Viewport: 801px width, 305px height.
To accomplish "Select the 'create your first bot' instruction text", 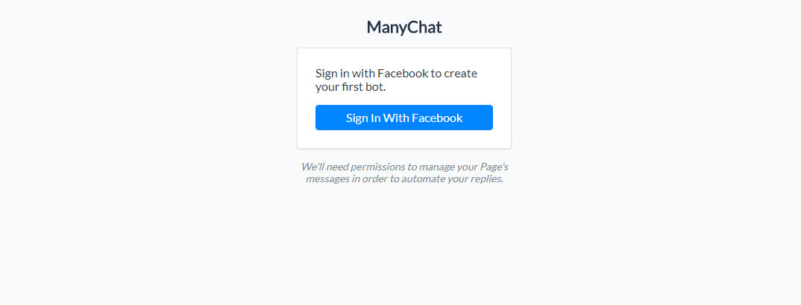I will tap(397, 80).
